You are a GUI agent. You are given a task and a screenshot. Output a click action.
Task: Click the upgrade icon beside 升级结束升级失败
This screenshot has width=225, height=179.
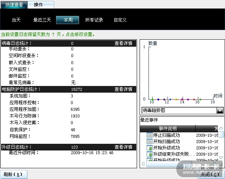click(149, 154)
